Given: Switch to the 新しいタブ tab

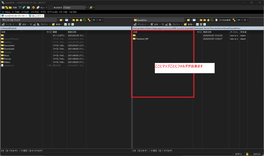Looking at the screenshot, I should pyautogui.click(x=36, y=16).
